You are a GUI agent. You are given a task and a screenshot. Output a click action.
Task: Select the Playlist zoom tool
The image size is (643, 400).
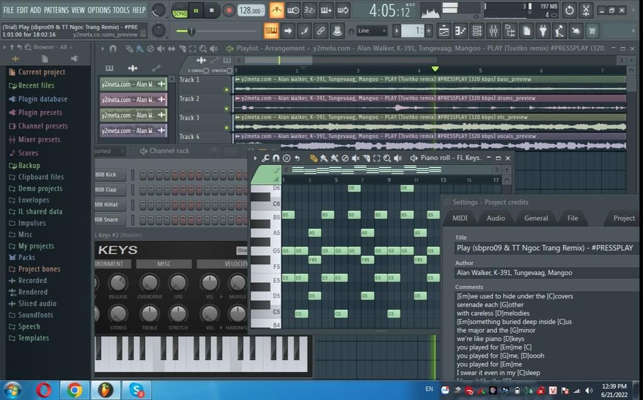click(x=203, y=49)
